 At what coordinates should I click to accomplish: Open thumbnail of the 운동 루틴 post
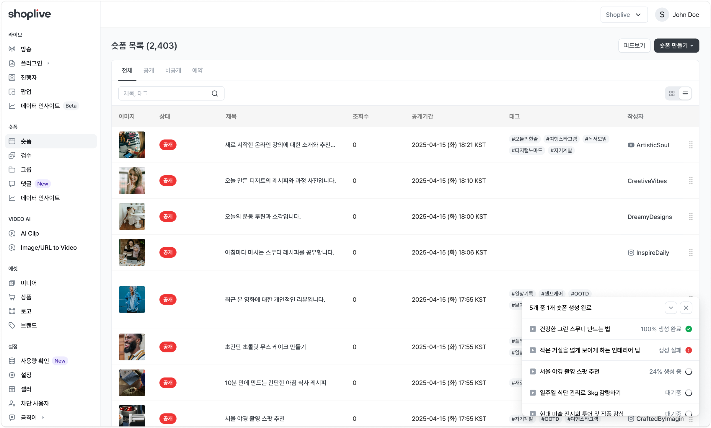[x=132, y=217]
